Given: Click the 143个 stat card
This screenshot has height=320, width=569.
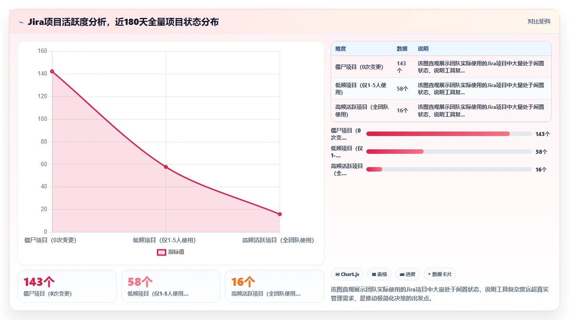Looking at the screenshot, I should (67, 286).
